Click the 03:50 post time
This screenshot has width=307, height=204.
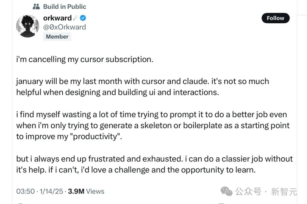pyautogui.click(x=25, y=191)
